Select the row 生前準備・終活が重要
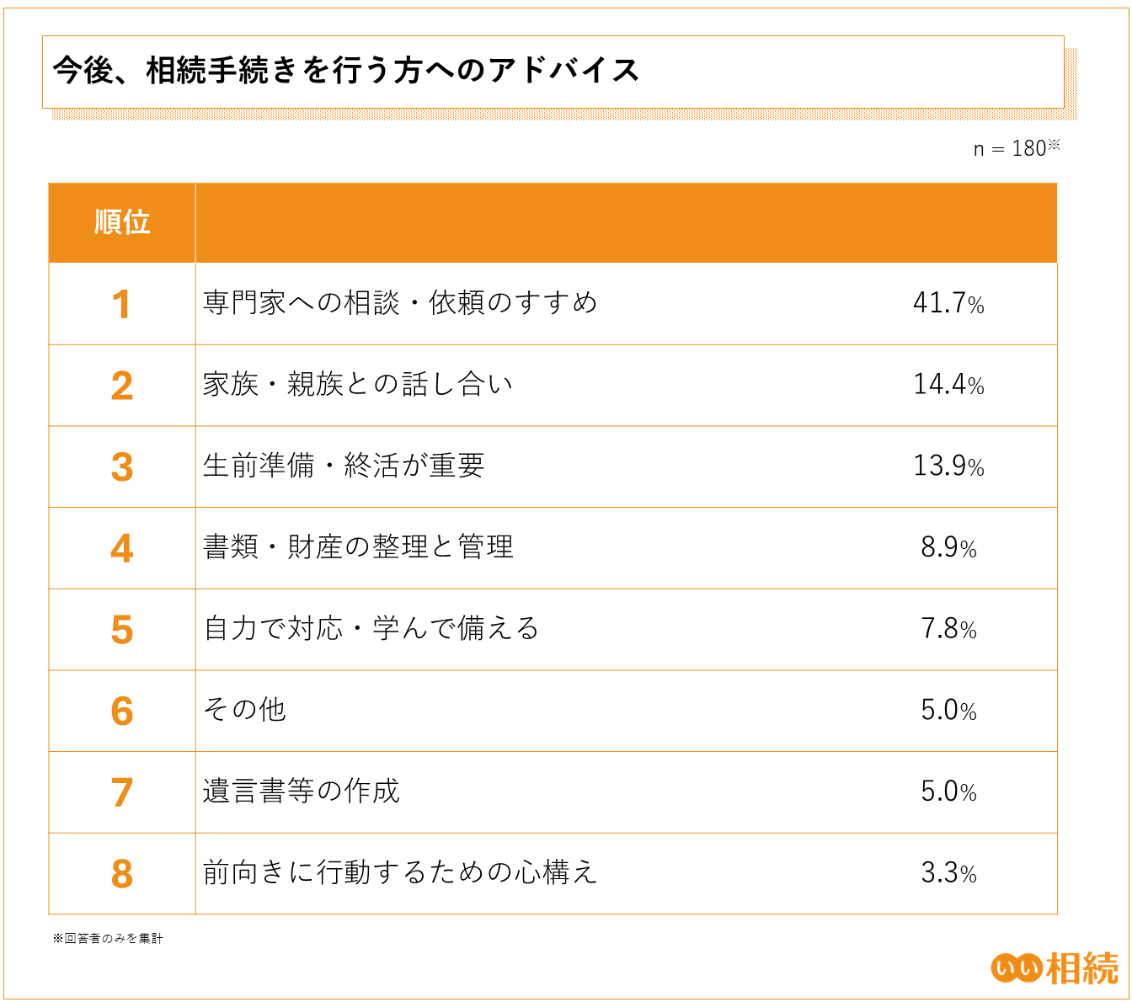1132x1002 pixels. 344,466
